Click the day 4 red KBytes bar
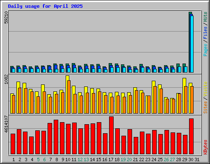Image resolution: width=210 pixels, height=164 pixels. [31, 146]
